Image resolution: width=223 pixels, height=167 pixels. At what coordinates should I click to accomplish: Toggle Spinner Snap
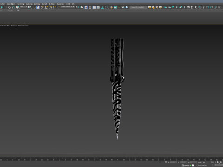click(54, 7)
